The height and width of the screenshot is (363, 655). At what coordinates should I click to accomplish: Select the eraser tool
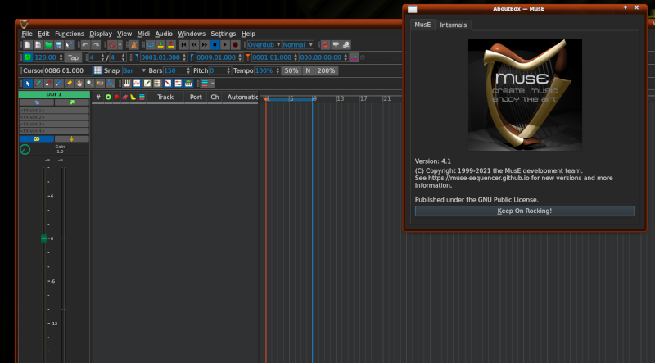tap(48, 84)
